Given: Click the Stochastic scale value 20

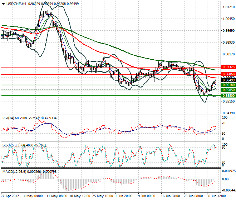Looking at the screenshot, I should pyautogui.click(x=224, y=162).
